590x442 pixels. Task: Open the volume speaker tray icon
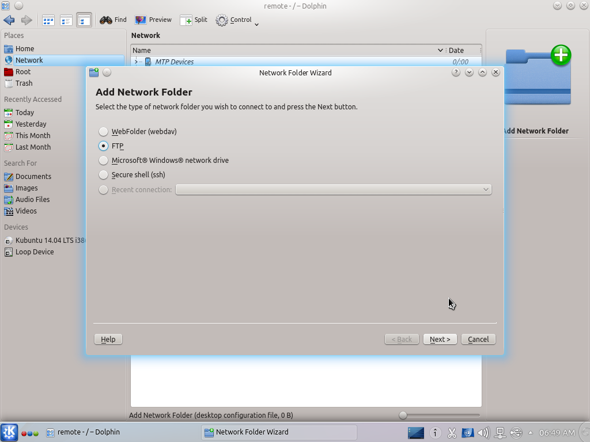point(483,433)
